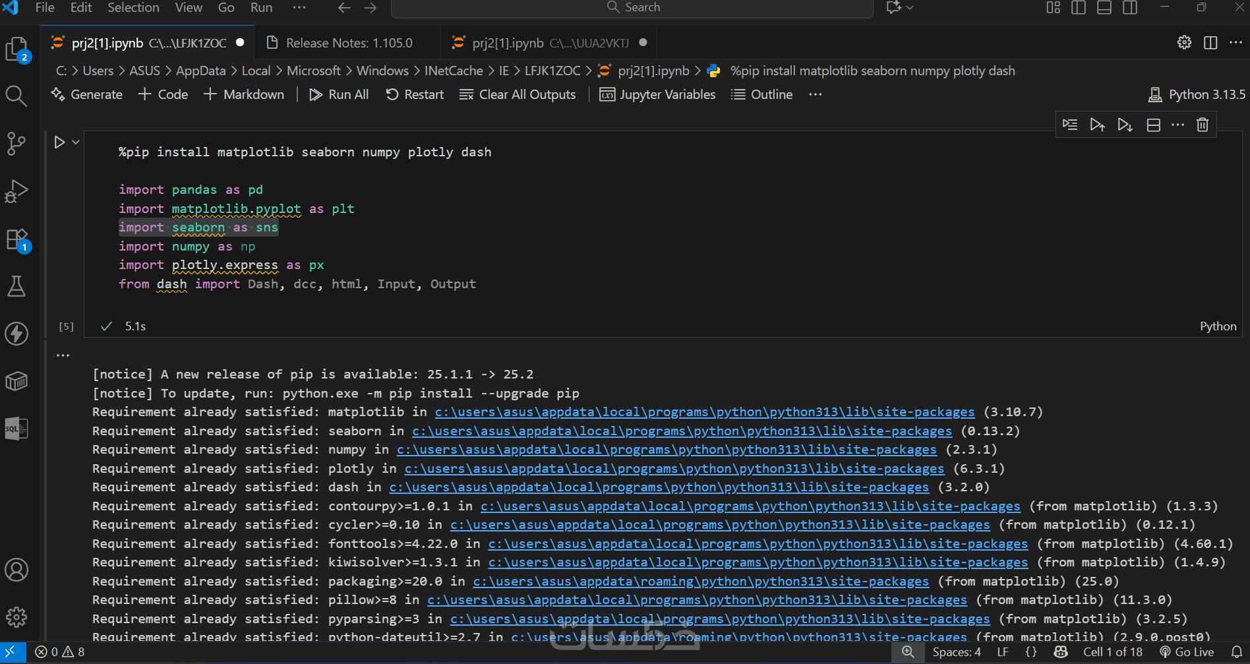
Task: Run the pip install cell
Action: coord(59,142)
